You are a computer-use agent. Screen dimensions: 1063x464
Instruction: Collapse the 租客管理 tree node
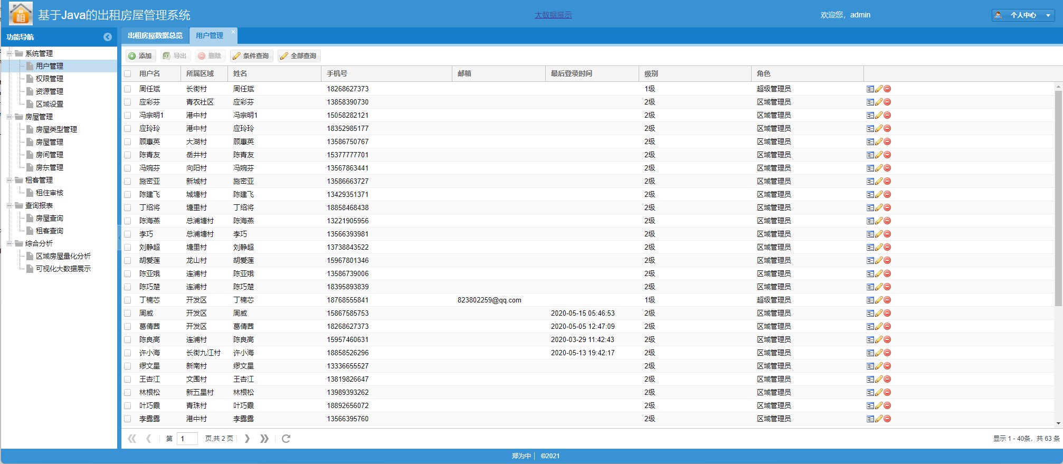coord(10,180)
